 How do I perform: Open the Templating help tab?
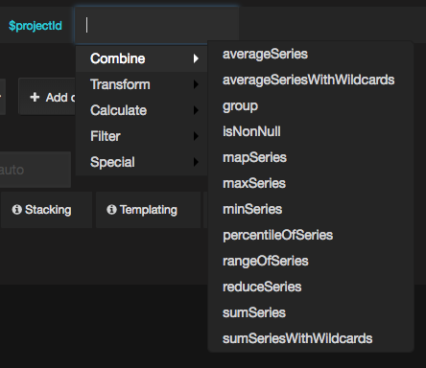(x=148, y=210)
